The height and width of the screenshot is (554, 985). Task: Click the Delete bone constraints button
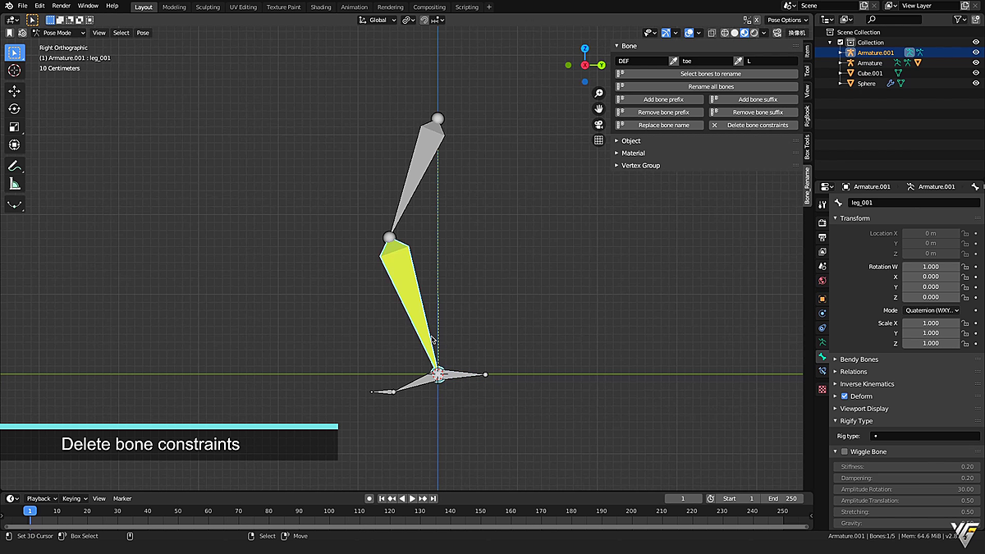click(754, 125)
